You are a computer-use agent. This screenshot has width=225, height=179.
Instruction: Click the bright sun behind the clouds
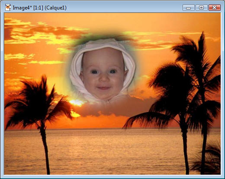tap(77, 102)
